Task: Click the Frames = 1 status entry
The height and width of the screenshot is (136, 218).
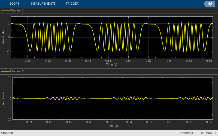Action: 187,133
